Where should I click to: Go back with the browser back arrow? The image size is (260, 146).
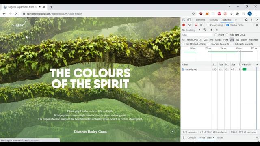[x=4, y=14]
